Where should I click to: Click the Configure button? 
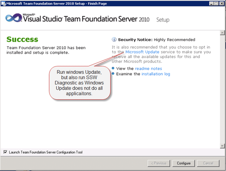(x=184, y=163)
